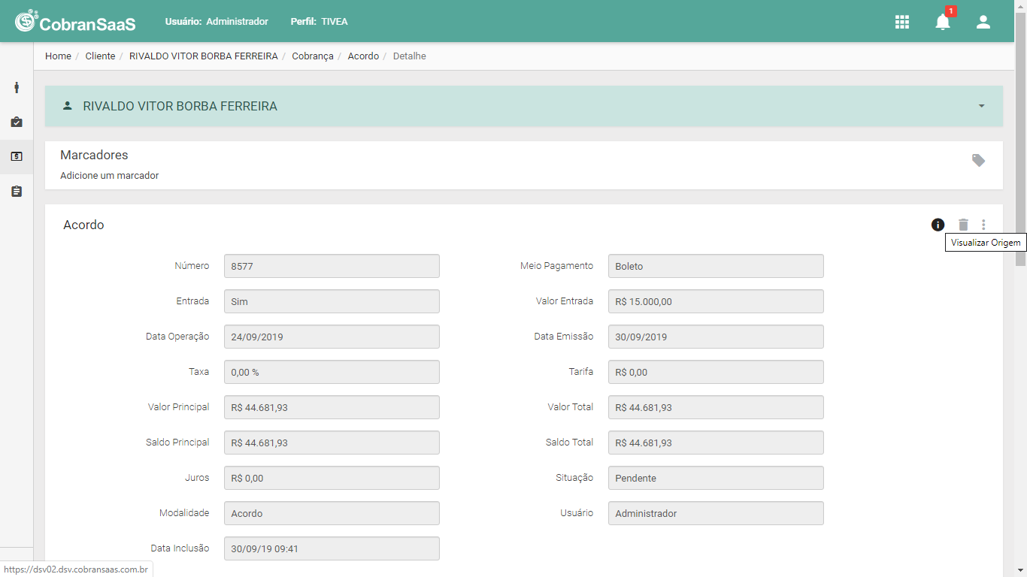This screenshot has height=577, width=1027.
Task: Click the Data Operação field
Action: point(332,337)
